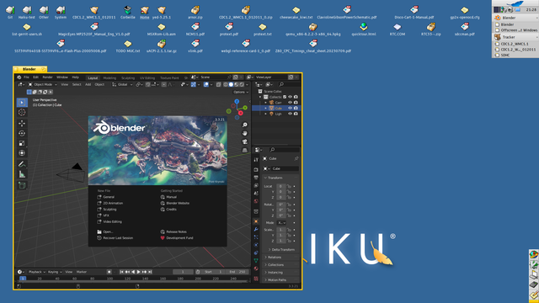
Task: Open the Window menu in Blender
Action: click(62, 77)
